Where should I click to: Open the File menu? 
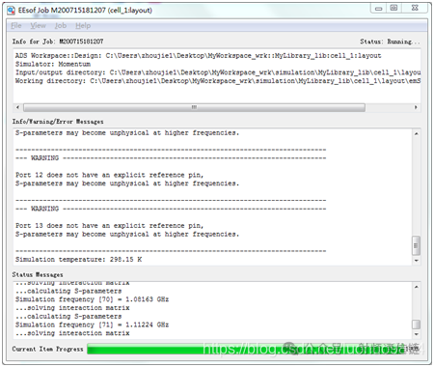point(16,26)
